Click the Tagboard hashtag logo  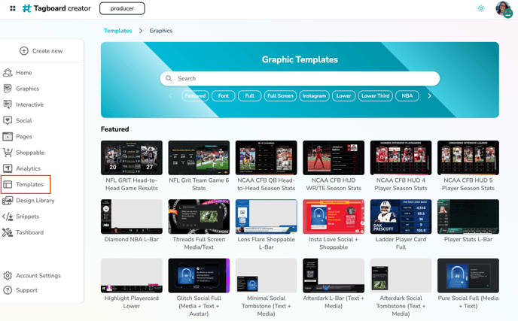pyautogui.click(x=26, y=8)
